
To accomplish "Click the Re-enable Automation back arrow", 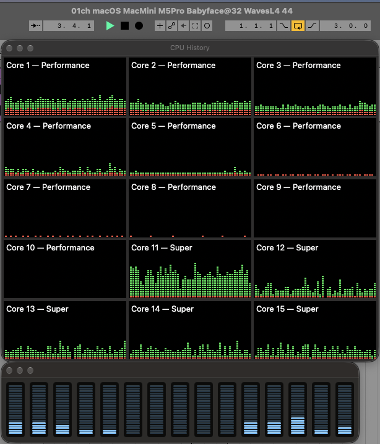I will point(184,26).
